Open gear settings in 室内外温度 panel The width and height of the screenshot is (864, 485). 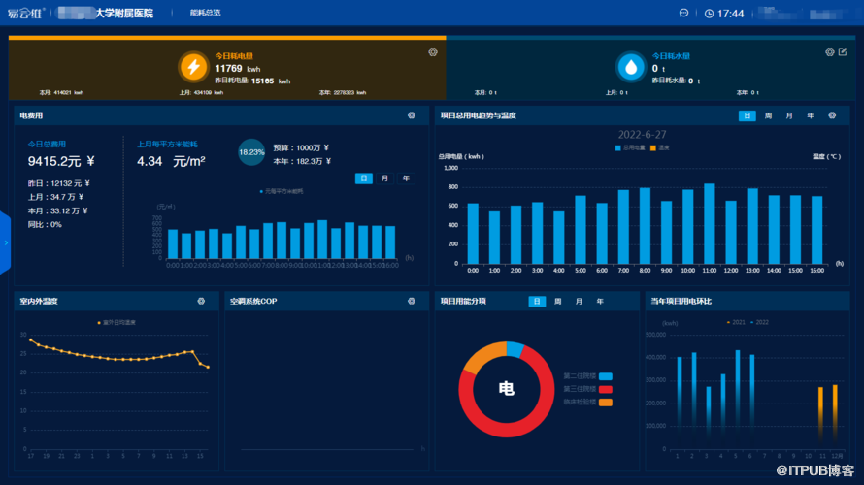[x=201, y=301]
